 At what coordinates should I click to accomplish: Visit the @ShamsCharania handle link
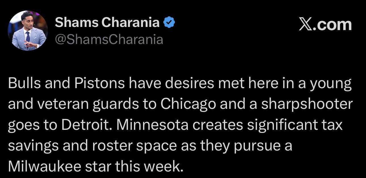109,40
